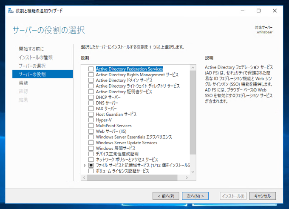Check ボリューム ライセンス認証サービス checkbox

tap(91, 171)
